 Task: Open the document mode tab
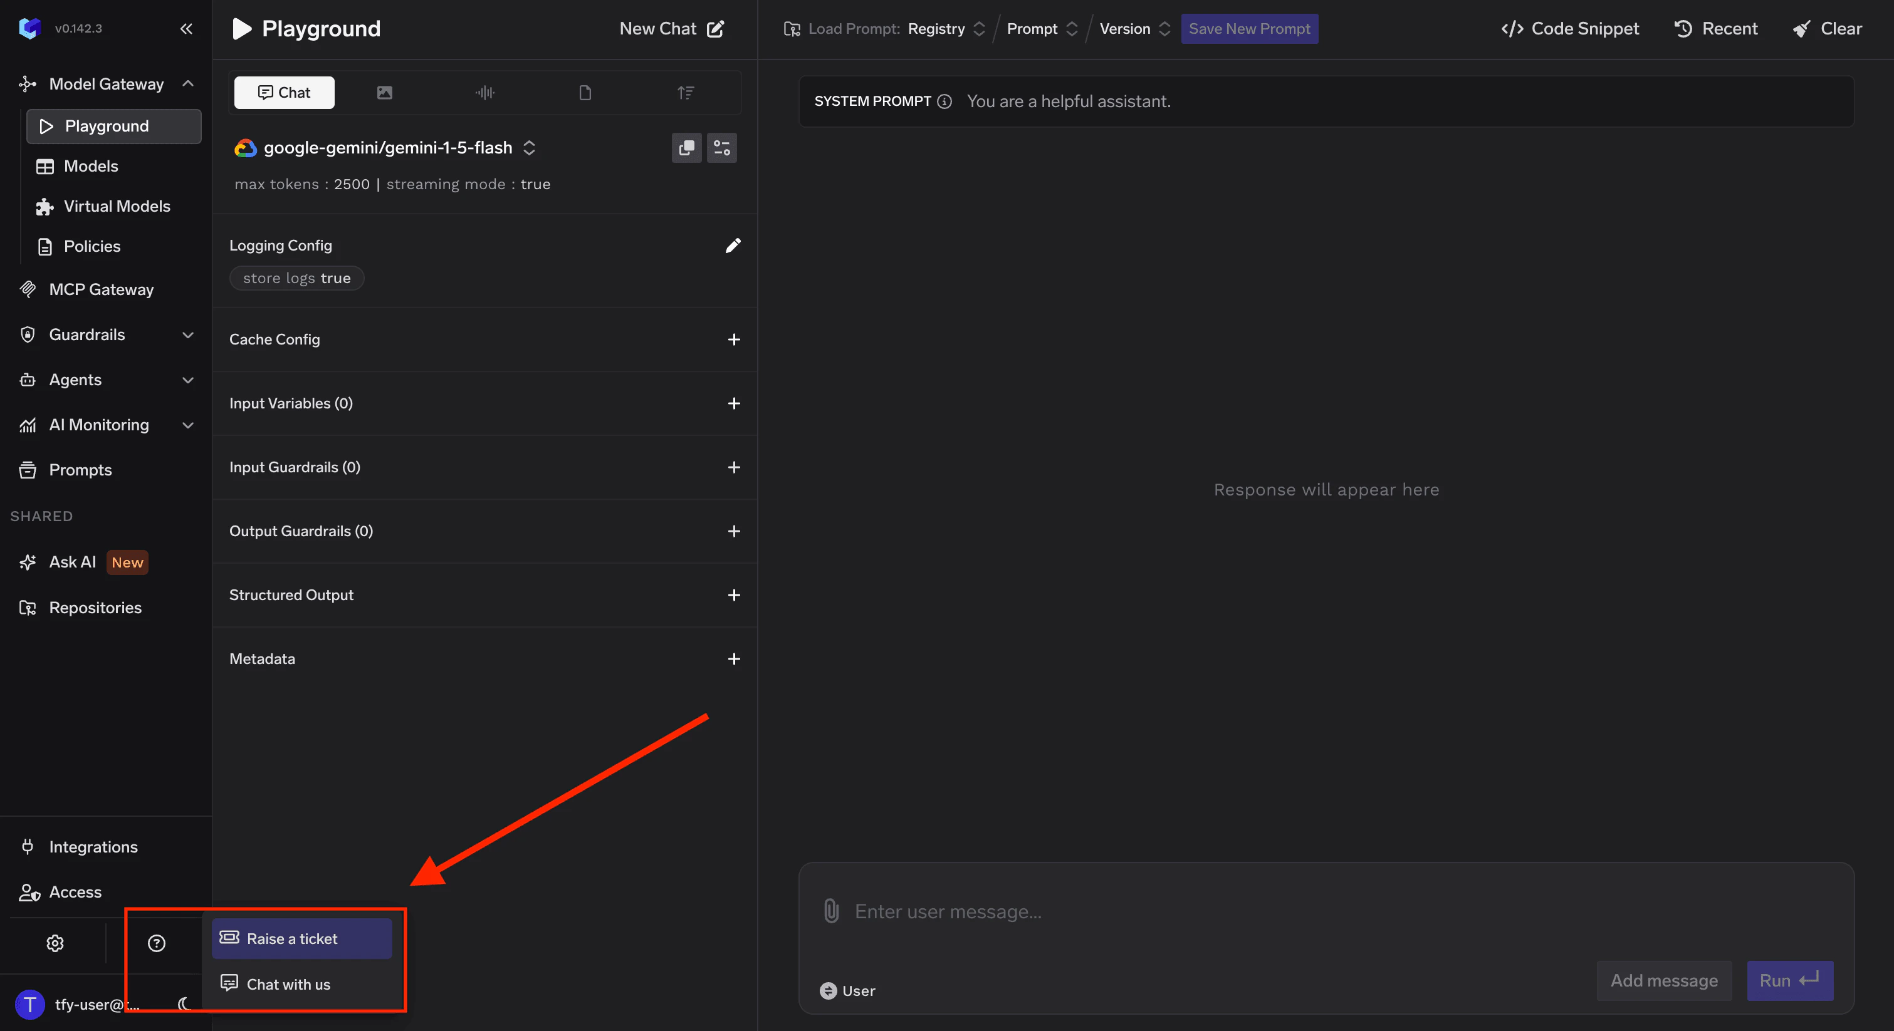point(585,93)
